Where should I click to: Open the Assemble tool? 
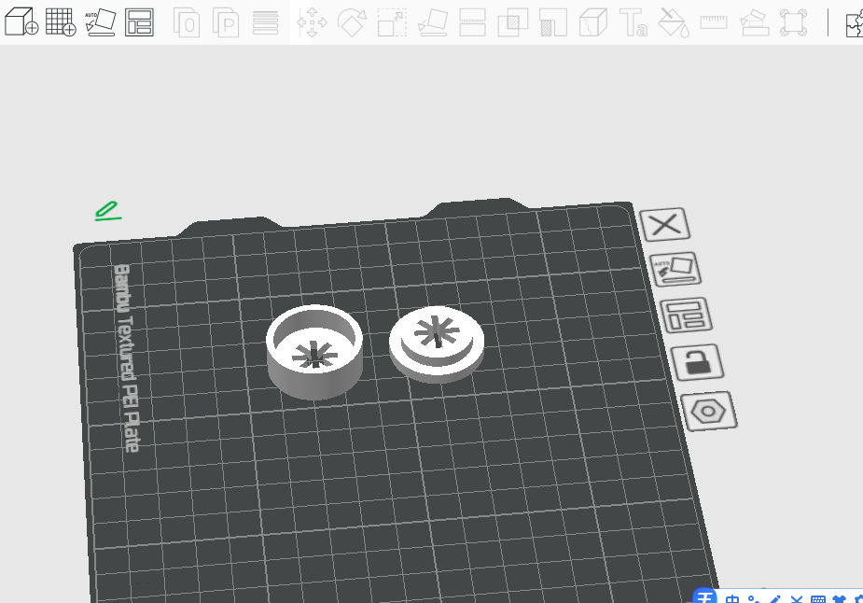[x=754, y=22]
